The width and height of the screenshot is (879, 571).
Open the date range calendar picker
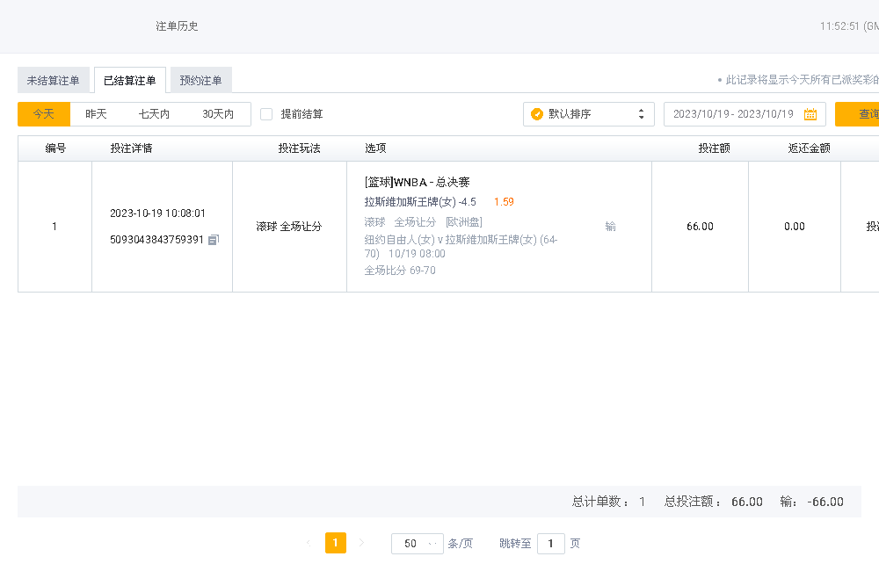810,114
